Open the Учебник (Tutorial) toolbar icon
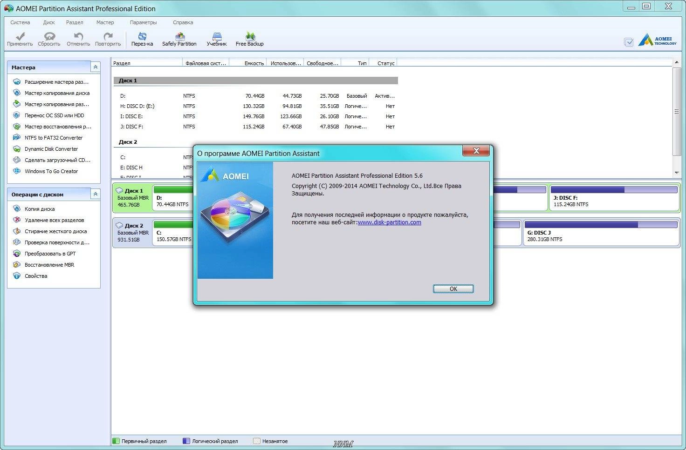 pyautogui.click(x=217, y=39)
